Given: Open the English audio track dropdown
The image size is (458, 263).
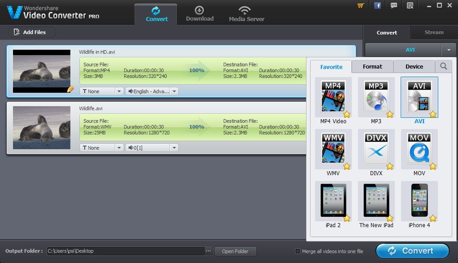Looking at the screenshot, I should (x=174, y=91).
